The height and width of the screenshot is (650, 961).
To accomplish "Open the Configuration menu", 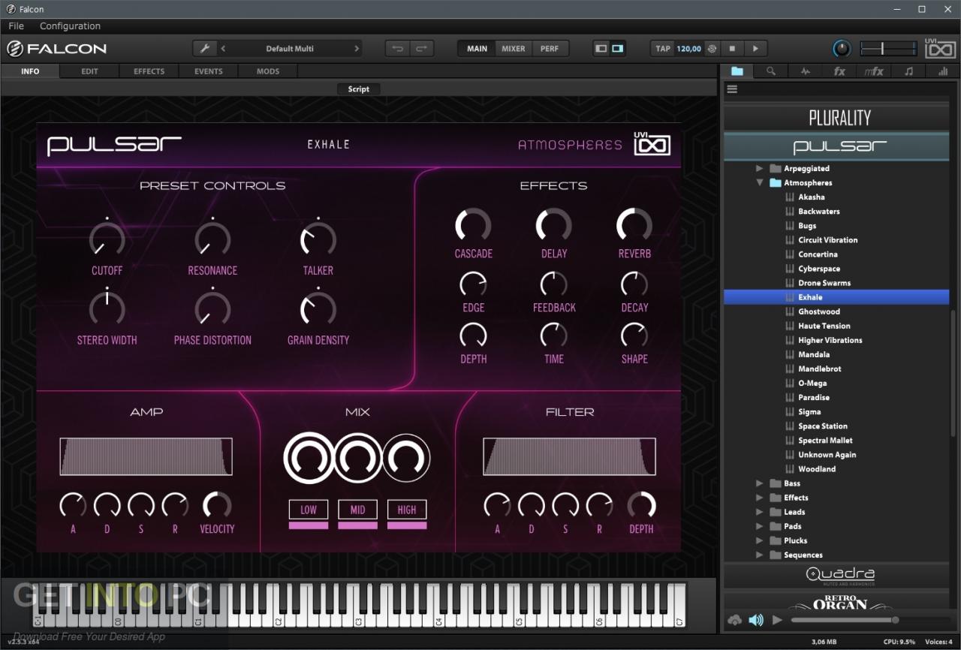I will coord(70,26).
